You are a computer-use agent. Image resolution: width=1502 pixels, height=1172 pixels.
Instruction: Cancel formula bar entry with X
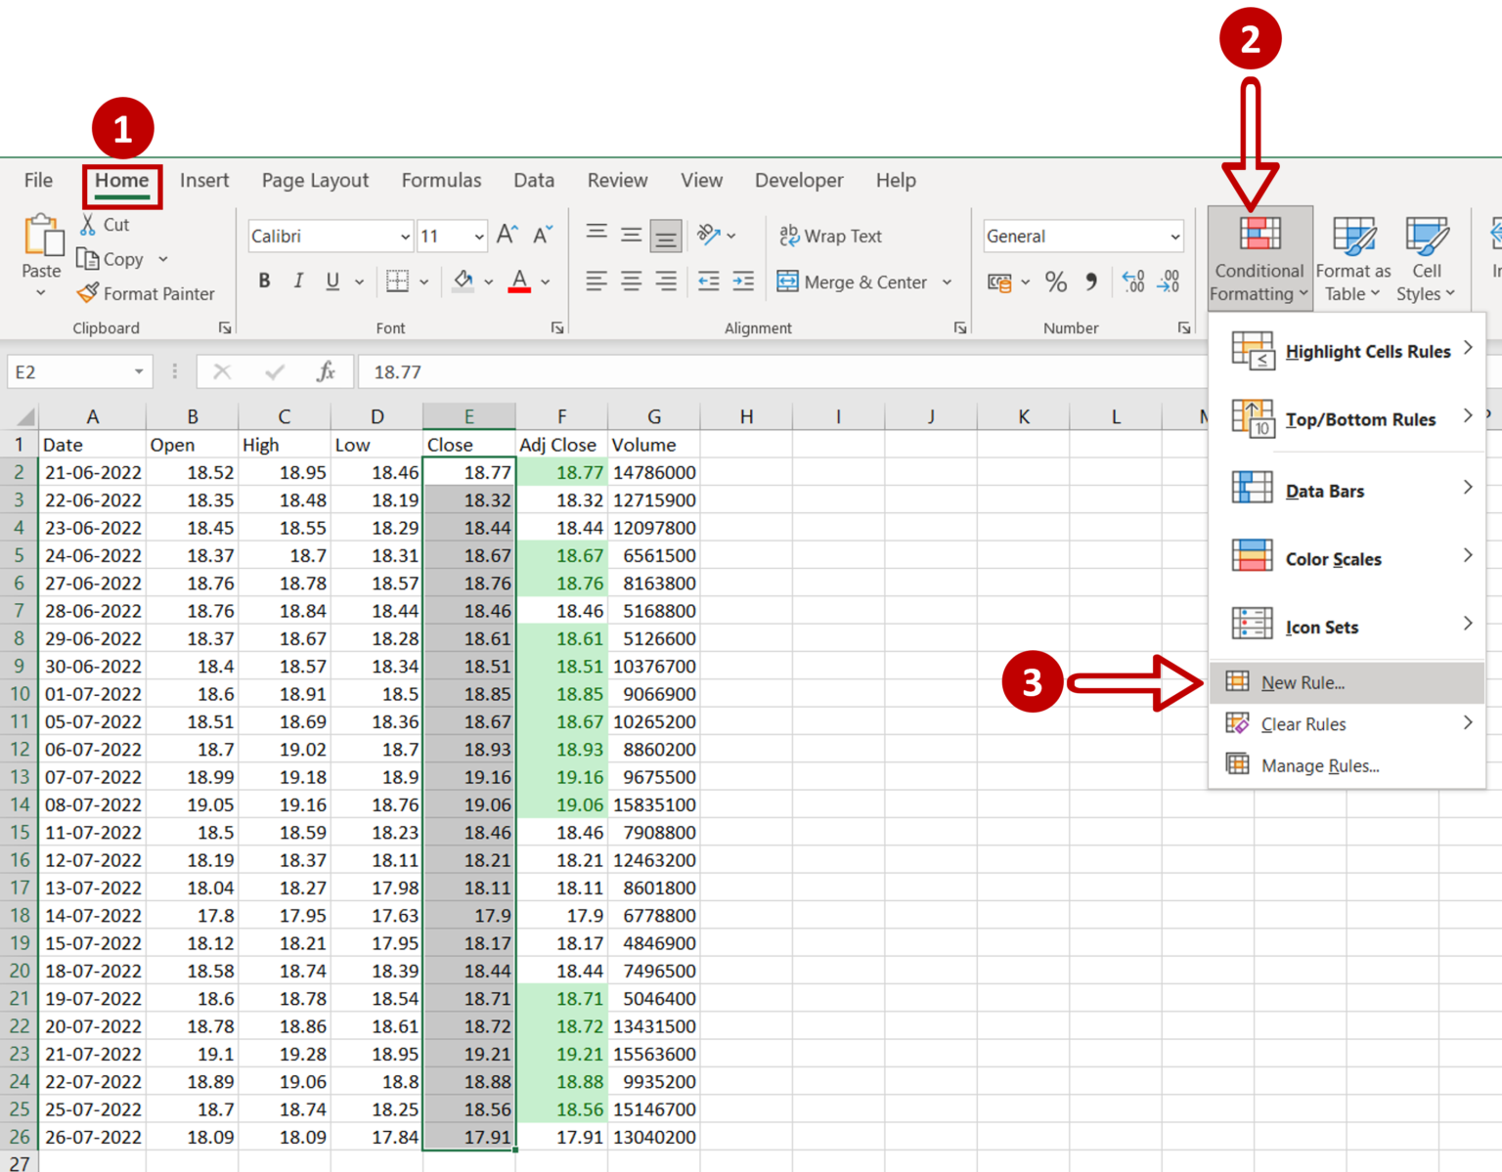tap(222, 371)
